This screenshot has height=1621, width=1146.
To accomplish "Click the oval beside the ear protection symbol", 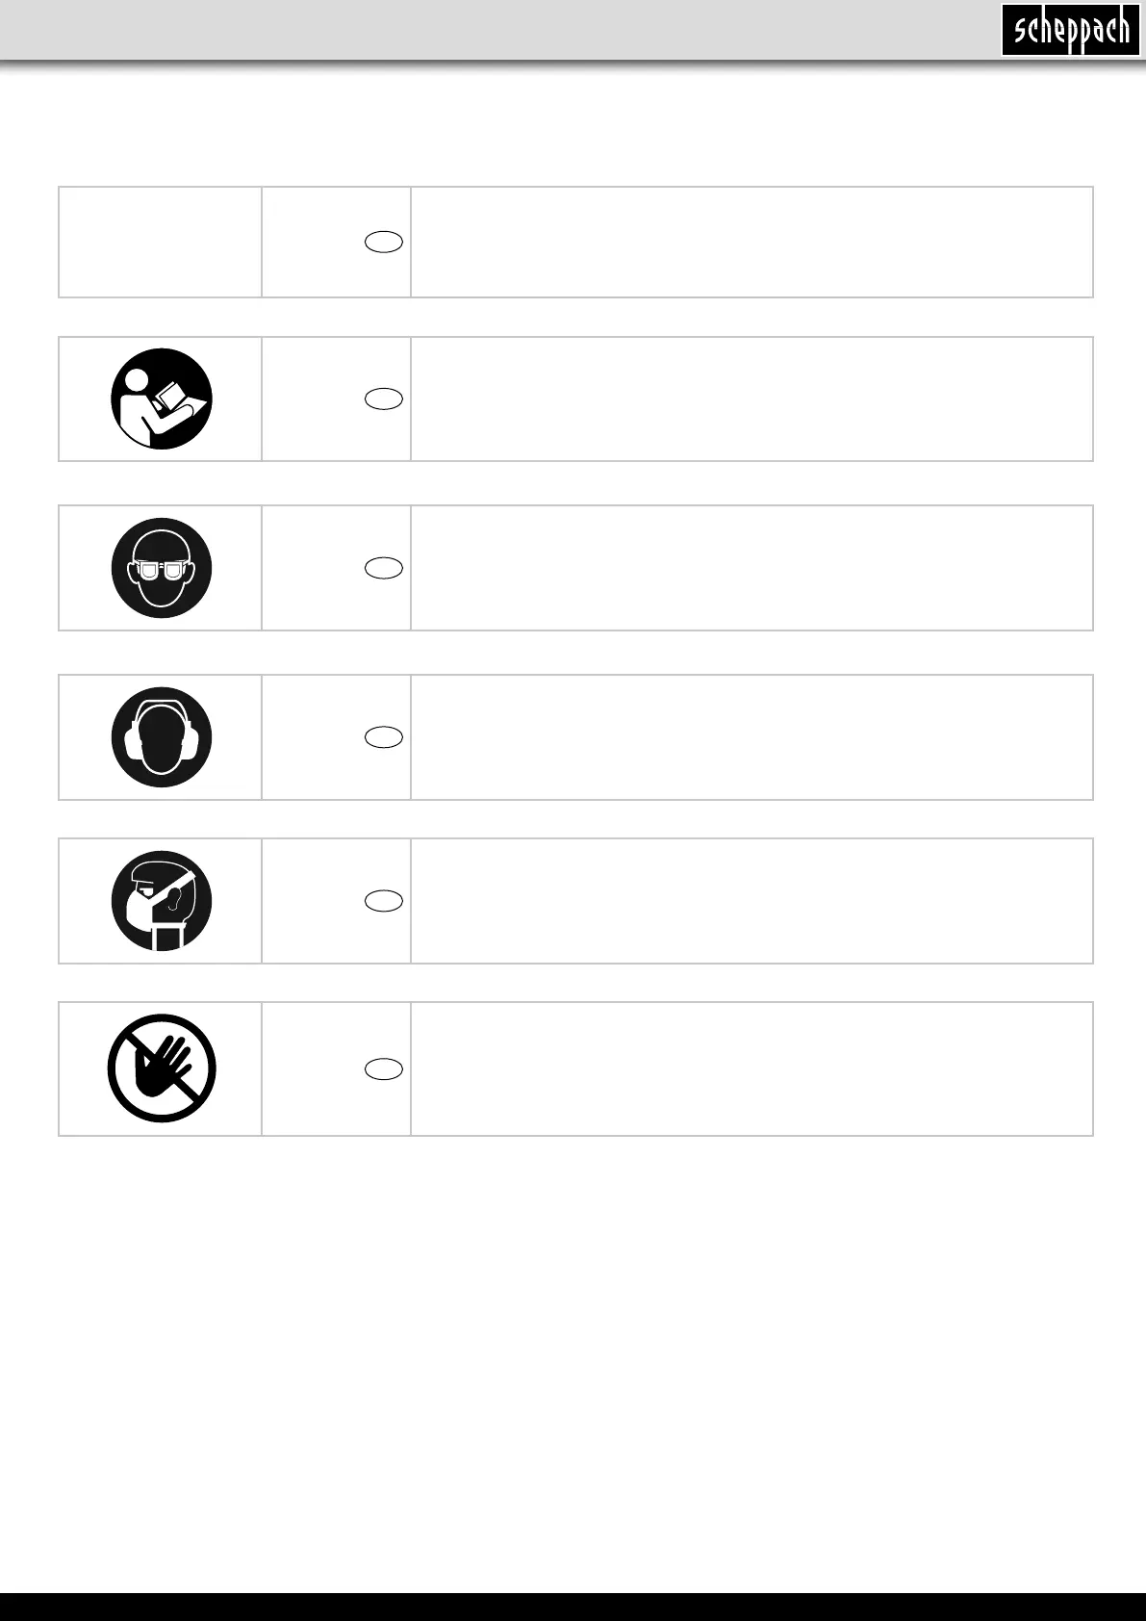I will click(x=384, y=737).
